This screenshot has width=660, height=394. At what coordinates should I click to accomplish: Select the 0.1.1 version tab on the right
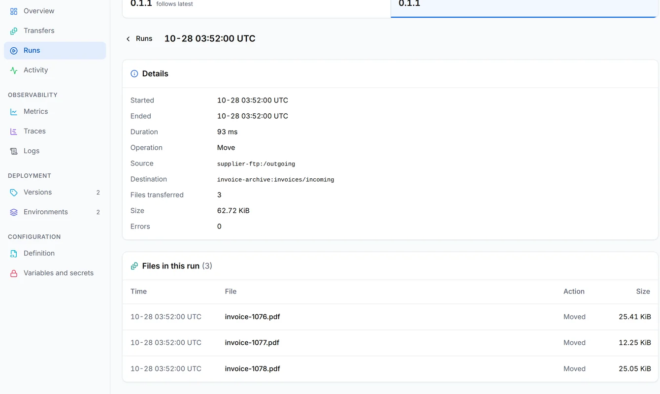(525, 8)
